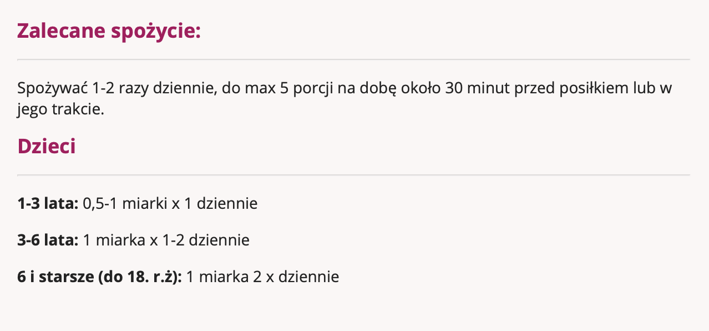Click the 'Dzieci' heading

tap(47, 146)
